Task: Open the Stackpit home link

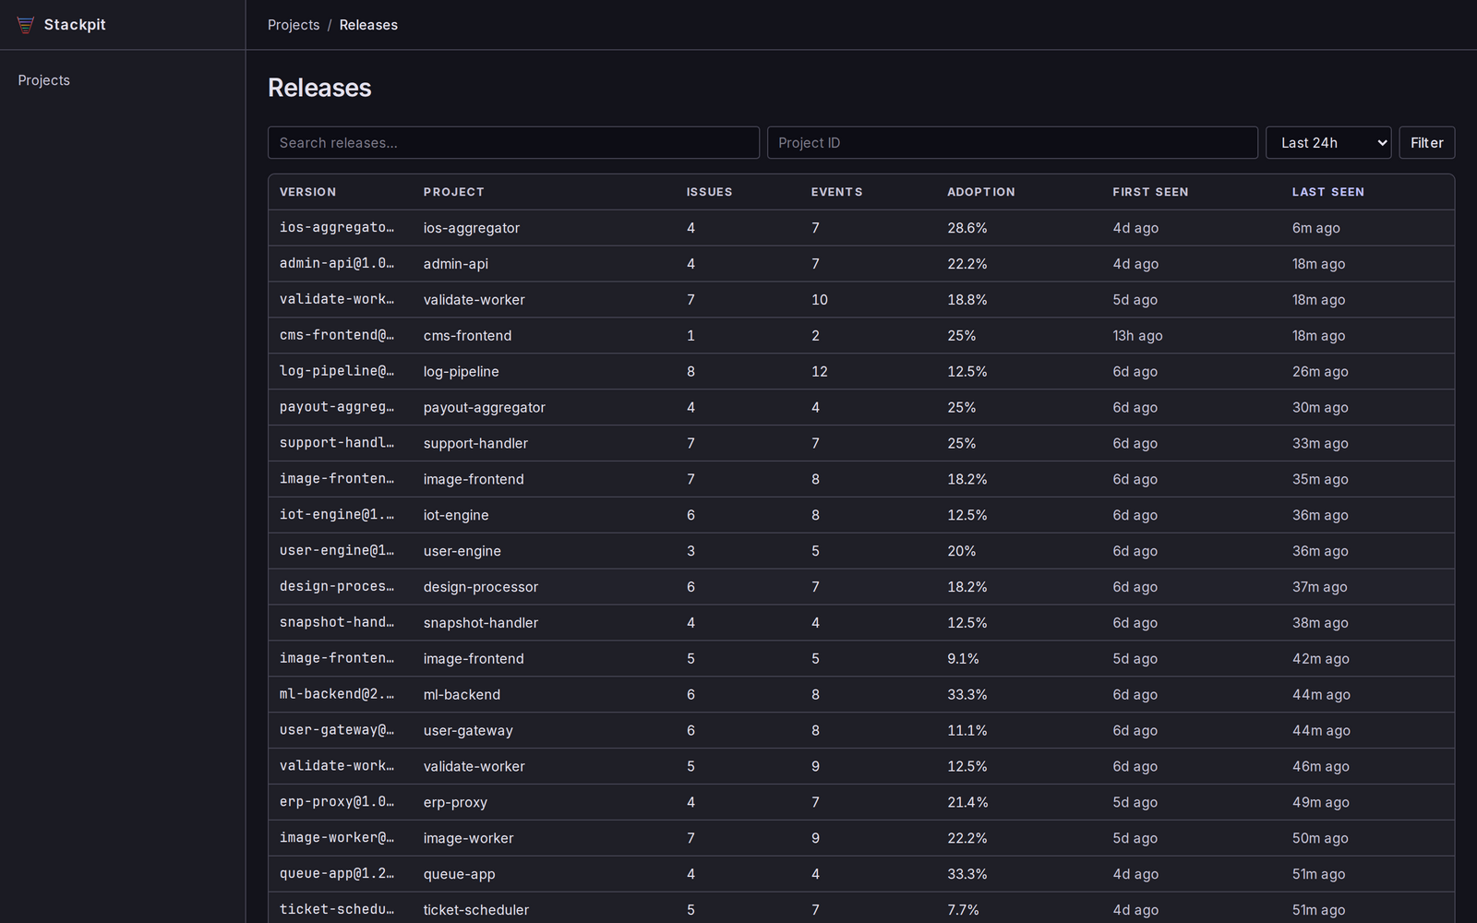Action: click(62, 25)
